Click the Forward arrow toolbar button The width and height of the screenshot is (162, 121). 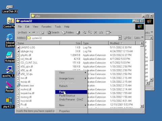tap(34, 33)
